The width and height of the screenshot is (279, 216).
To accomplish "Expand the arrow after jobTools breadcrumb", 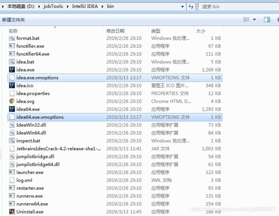I will pos(68,6).
